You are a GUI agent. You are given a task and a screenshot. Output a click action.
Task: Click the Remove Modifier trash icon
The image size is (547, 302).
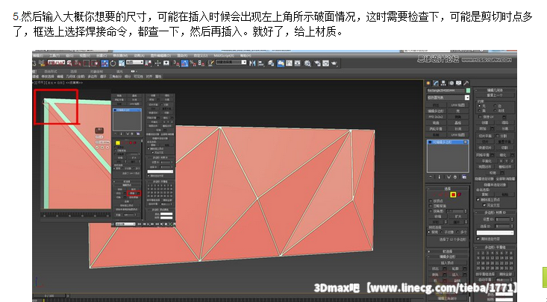click(455, 177)
